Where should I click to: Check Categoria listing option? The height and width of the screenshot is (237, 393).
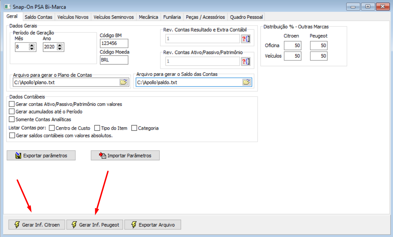pos(134,128)
